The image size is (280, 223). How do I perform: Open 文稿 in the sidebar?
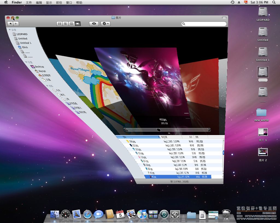coord(46,80)
